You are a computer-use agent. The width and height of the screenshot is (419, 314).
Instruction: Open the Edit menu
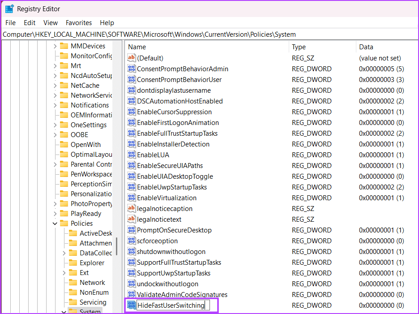click(x=30, y=23)
